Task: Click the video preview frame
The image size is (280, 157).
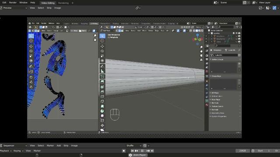Action: (134, 78)
